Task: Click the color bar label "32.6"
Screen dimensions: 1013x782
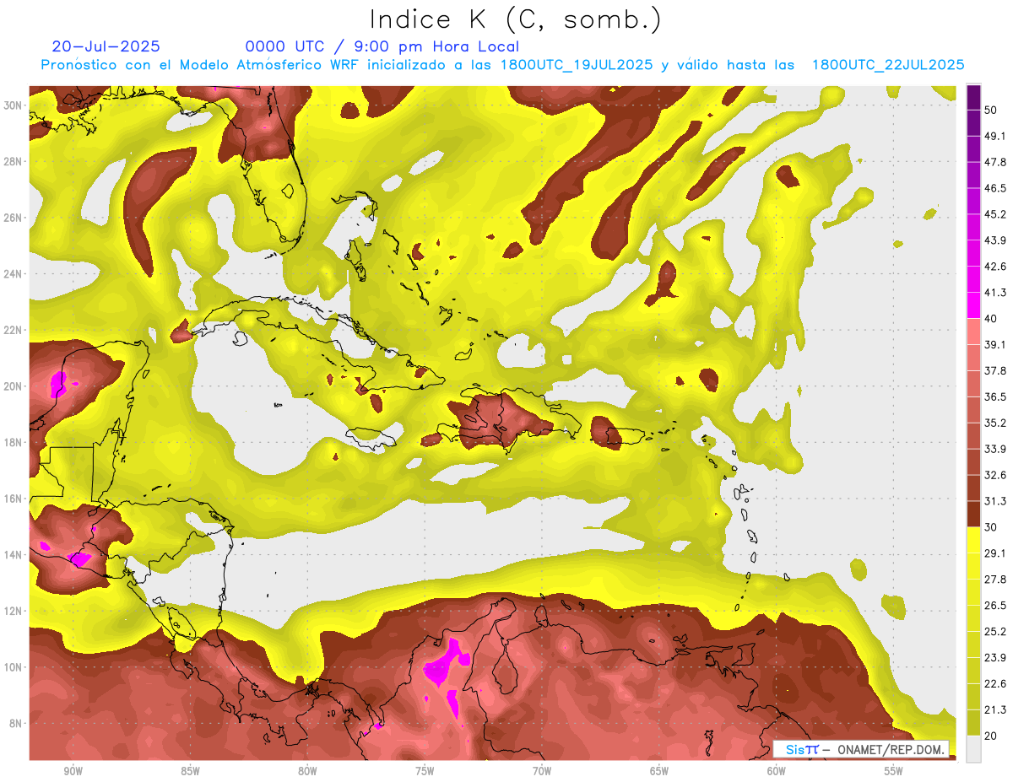Action: tap(996, 475)
